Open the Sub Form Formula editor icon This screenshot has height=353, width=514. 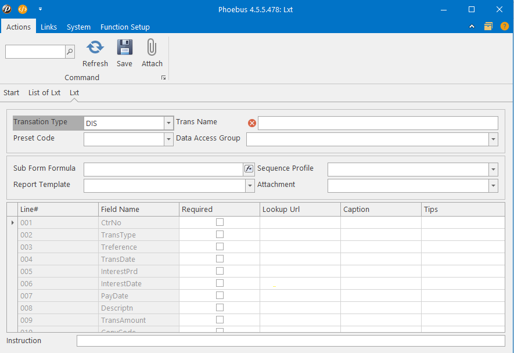(x=249, y=169)
